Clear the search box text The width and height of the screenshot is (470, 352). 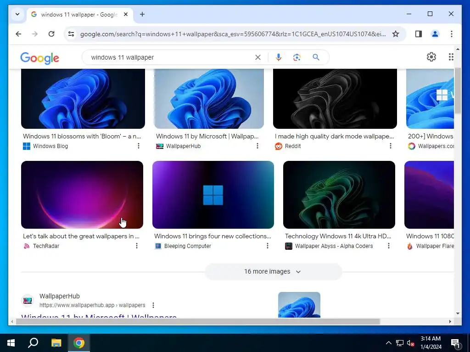point(258,57)
